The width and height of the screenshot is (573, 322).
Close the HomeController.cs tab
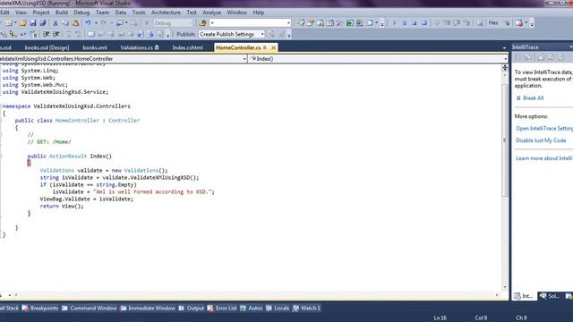(273, 47)
